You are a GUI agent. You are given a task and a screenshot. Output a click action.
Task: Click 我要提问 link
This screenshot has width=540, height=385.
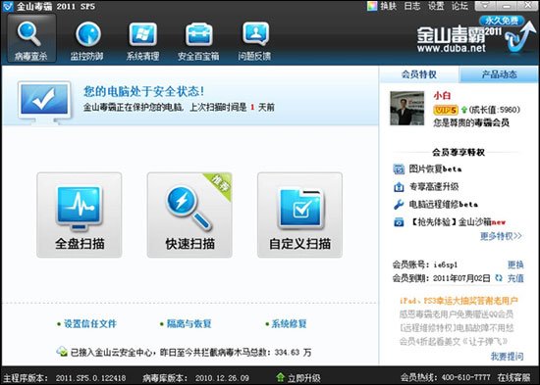507,357
